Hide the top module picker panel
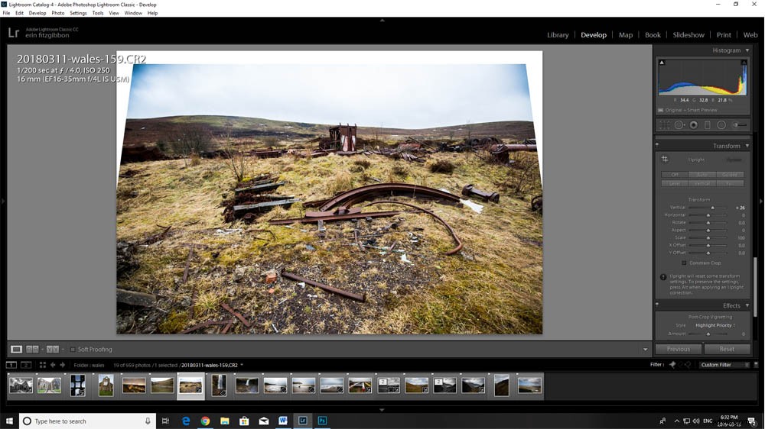Viewport: 765px width, 429px height. point(382,20)
